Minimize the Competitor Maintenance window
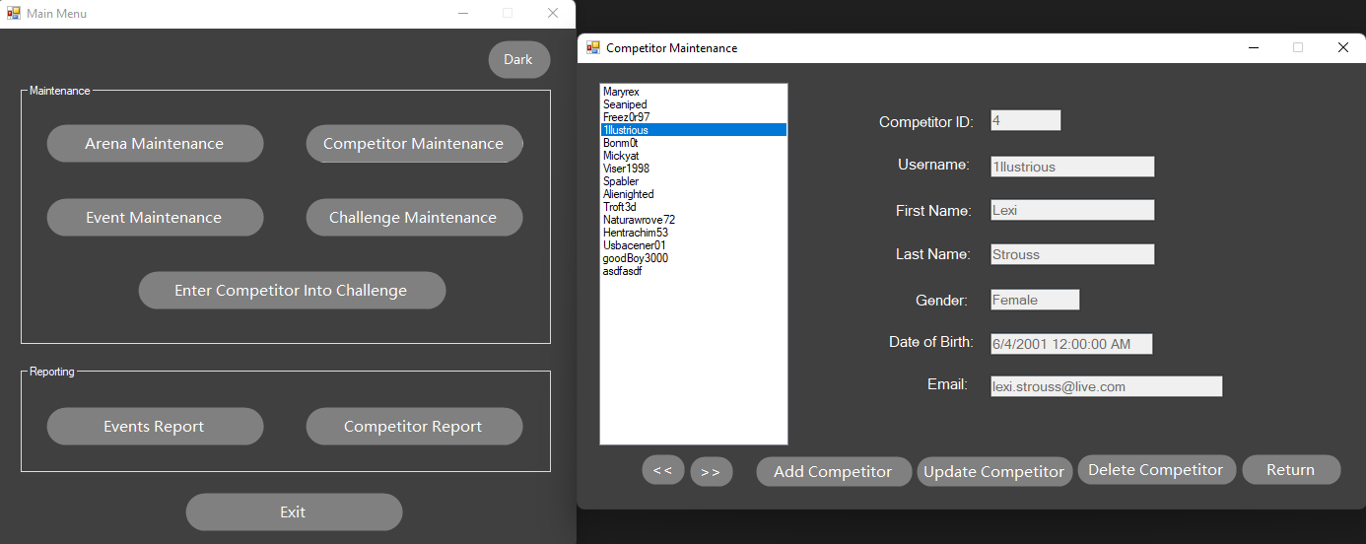 tap(1254, 47)
